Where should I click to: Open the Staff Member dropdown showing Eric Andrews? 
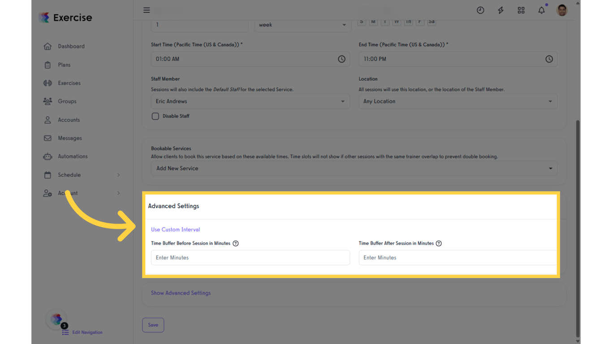click(x=250, y=101)
